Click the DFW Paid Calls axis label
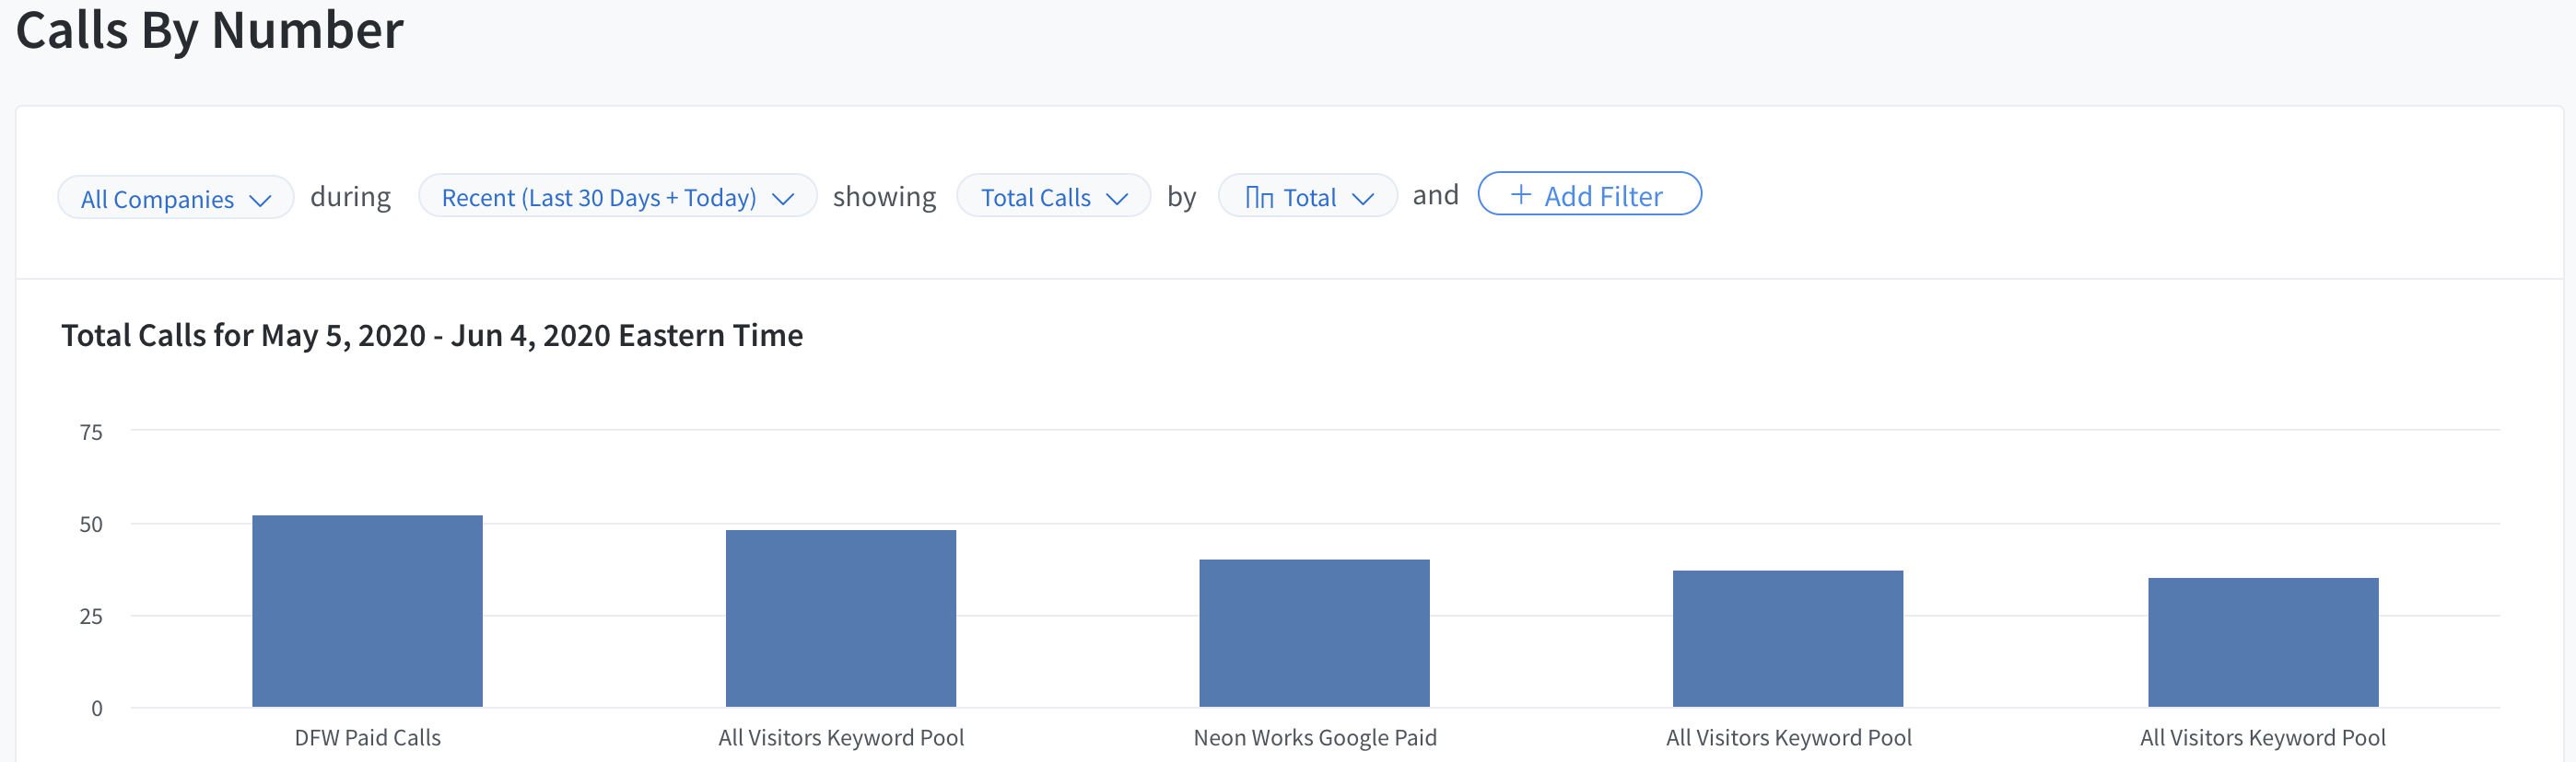This screenshot has height=762, width=2576. pos(367,738)
